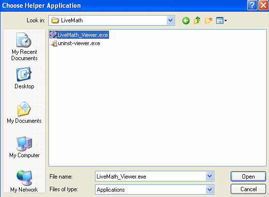This screenshot has width=269, height=197.
Task: Open My Documents in places bar
Action: [24, 112]
